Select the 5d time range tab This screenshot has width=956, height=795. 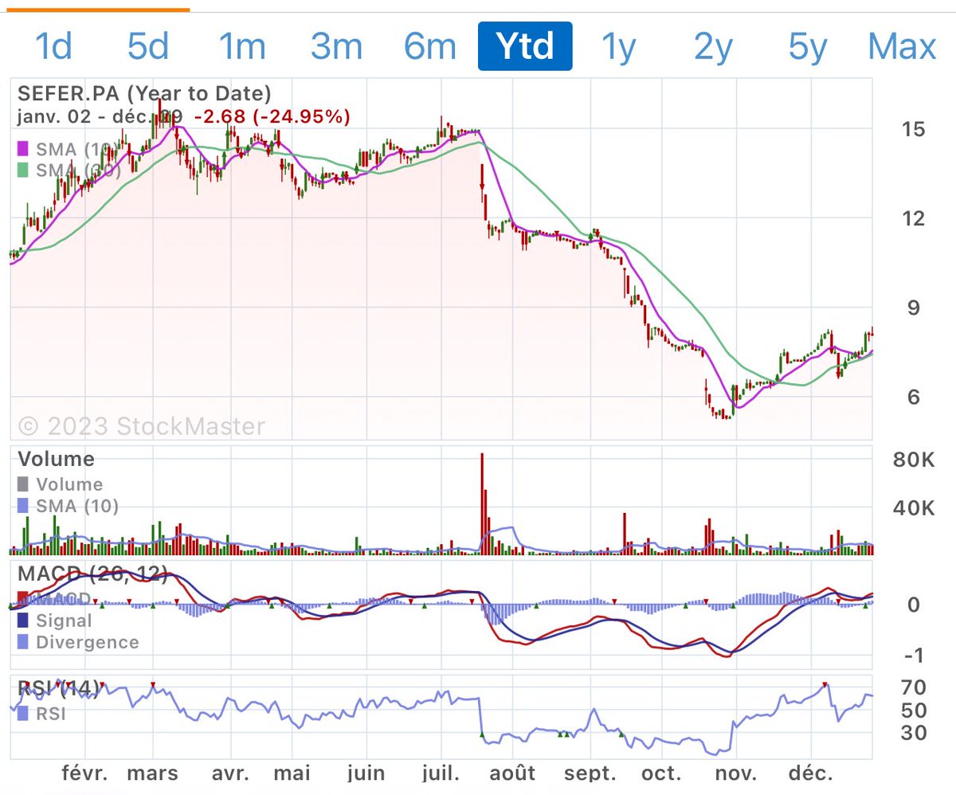click(148, 47)
